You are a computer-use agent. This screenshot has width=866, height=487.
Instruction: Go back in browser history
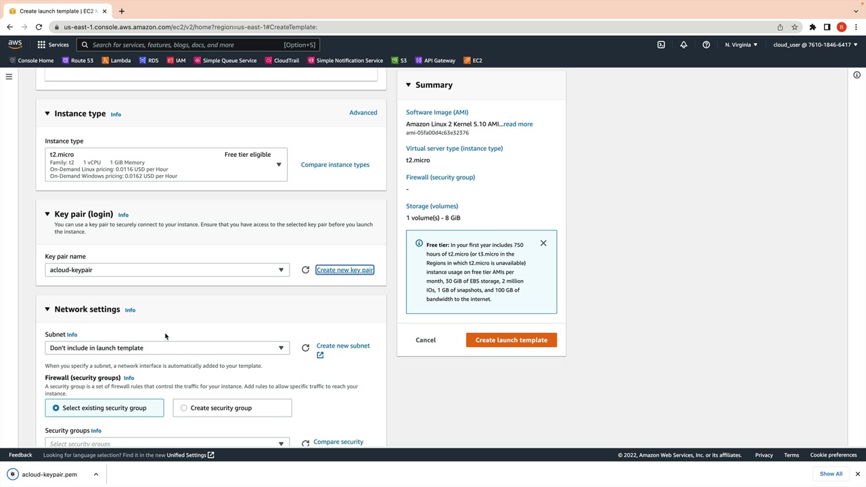click(9, 27)
